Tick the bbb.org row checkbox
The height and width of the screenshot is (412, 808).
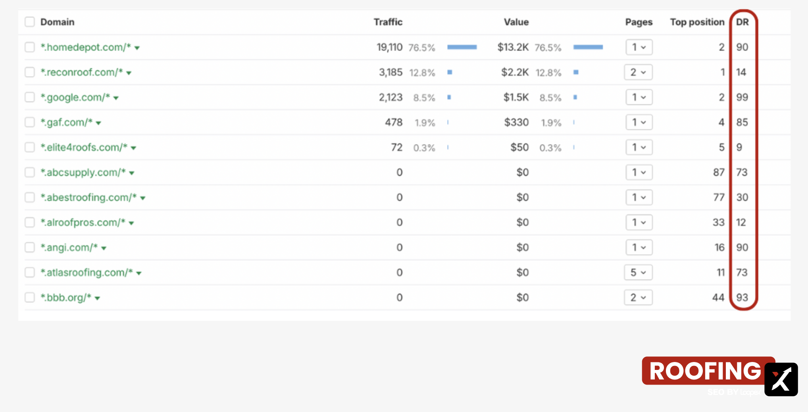click(30, 297)
